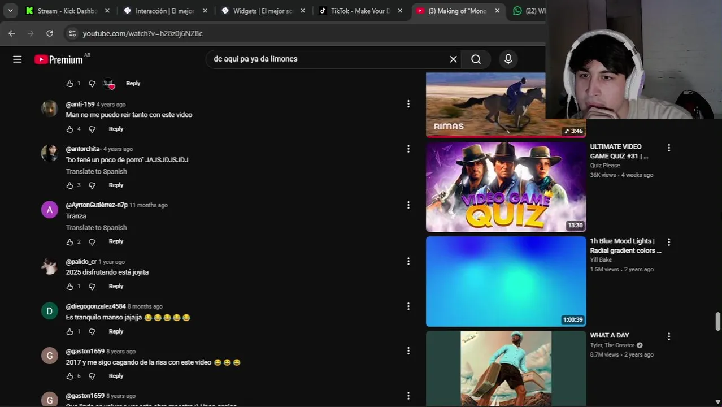The image size is (722, 407).
Task: Close the TikTok tab
Action: pos(401,11)
